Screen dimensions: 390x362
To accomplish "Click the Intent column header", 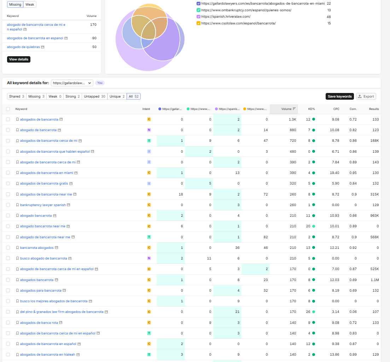I will click(146, 109).
